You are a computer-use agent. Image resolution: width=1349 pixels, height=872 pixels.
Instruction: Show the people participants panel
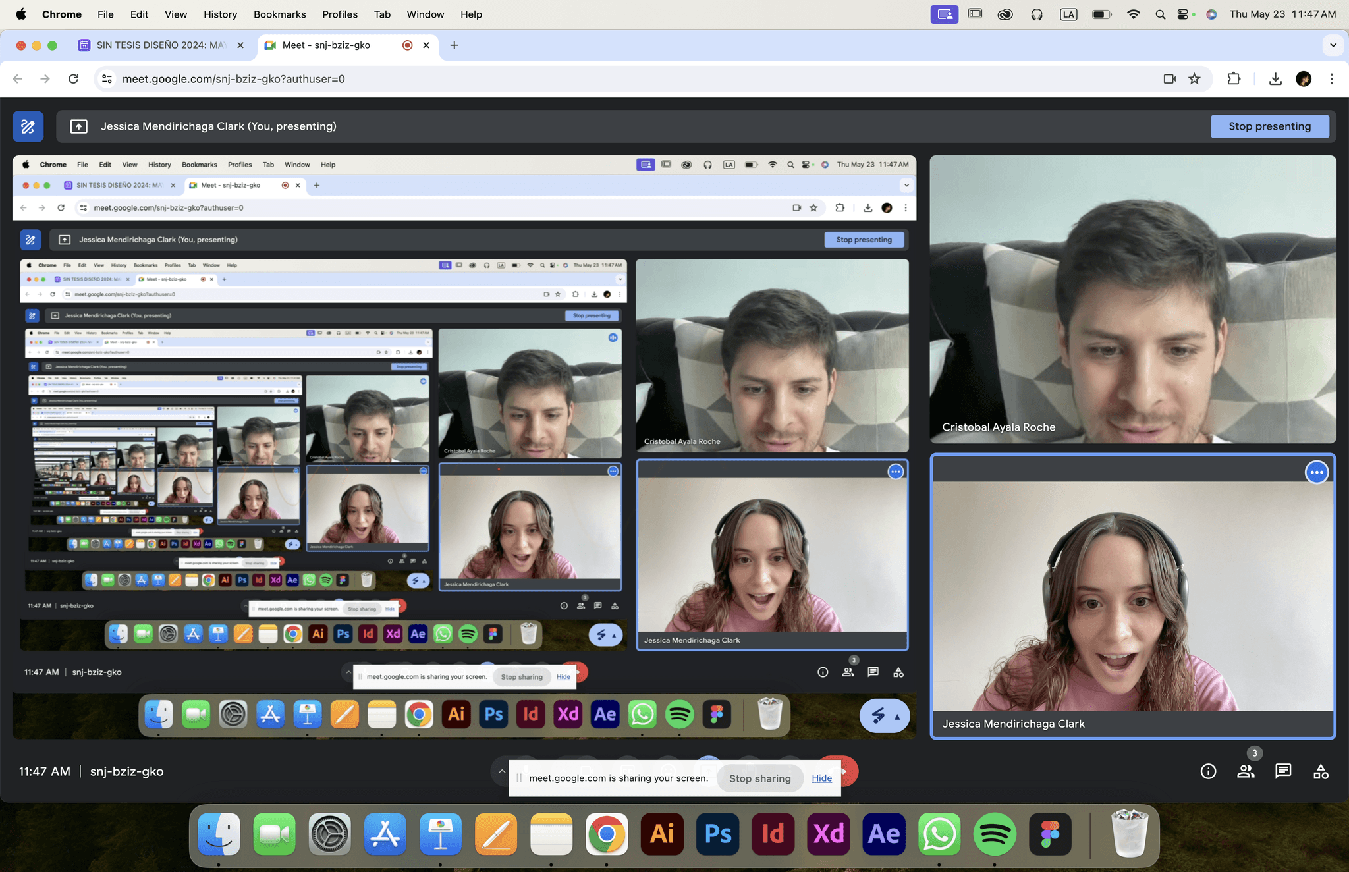tap(1245, 771)
